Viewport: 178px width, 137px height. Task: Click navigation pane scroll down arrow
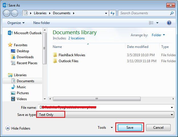pos(45,99)
